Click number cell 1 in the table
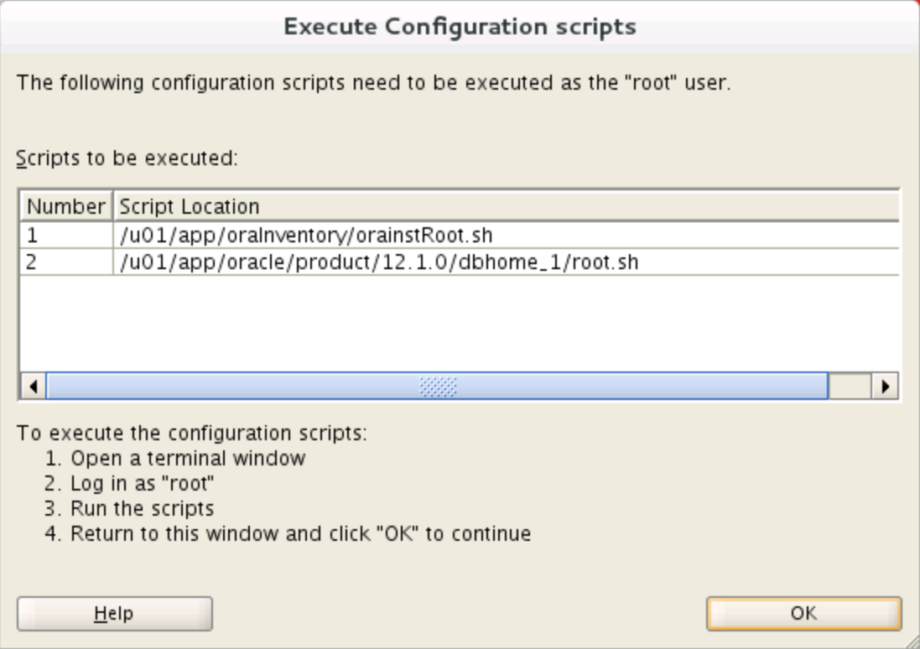The height and width of the screenshot is (649, 920). (65, 236)
